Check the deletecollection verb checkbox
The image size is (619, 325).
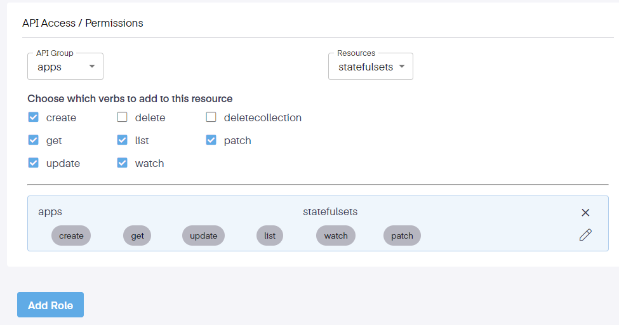[x=211, y=117]
